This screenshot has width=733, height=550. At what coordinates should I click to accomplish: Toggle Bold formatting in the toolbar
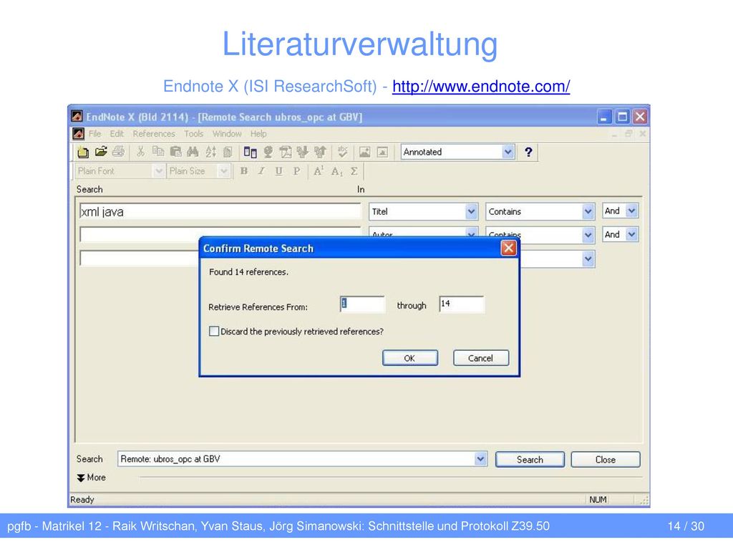point(243,171)
